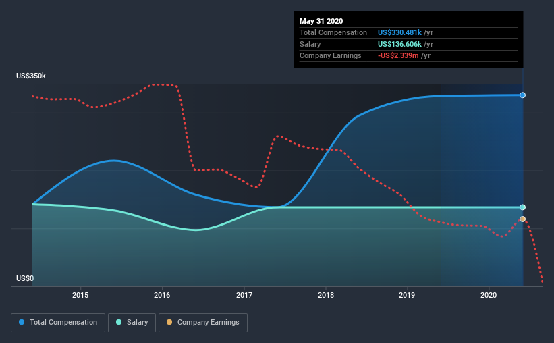Click the US$0 y-axis label
The height and width of the screenshot is (343, 554).
click(25, 279)
